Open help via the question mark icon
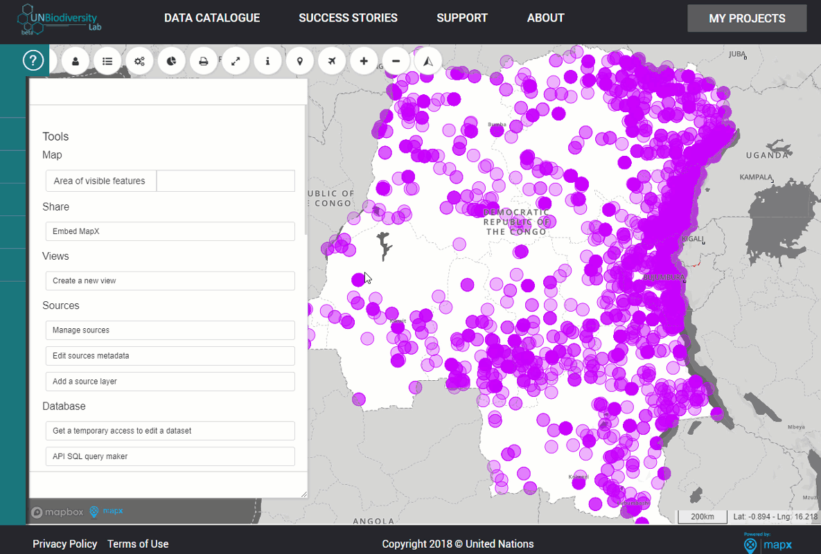The width and height of the screenshot is (821, 554). (33, 61)
